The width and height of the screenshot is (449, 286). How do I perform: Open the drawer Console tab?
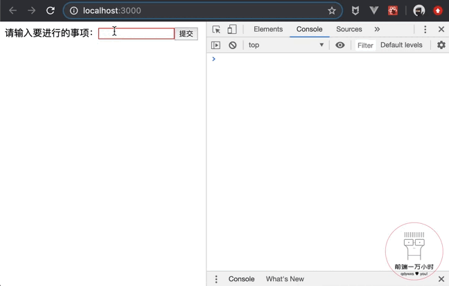click(241, 279)
